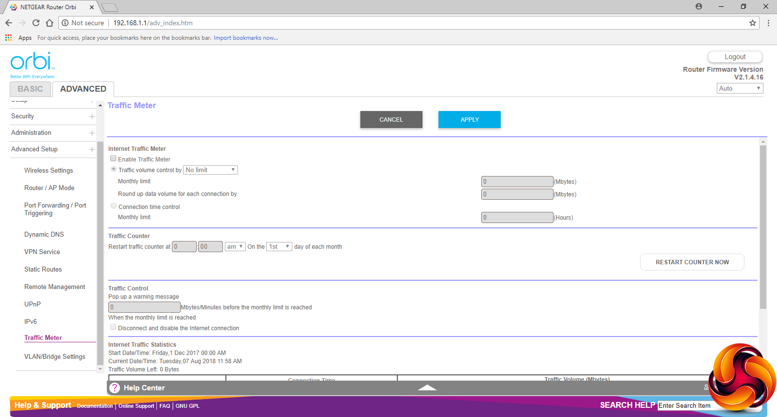Click the Help Center question mark icon
Image resolution: width=777 pixels, height=417 pixels.
coord(115,388)
